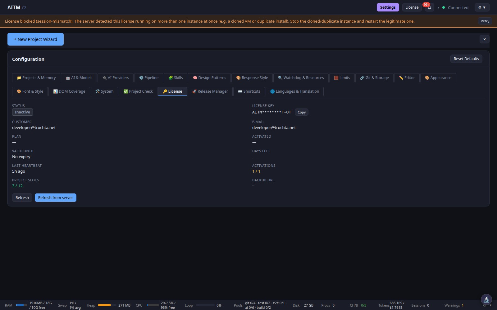Image resolution: width=497 pixels, height=310 pixels.
Task: Click the CH/B 0/5 indicator
Action: 358,305
